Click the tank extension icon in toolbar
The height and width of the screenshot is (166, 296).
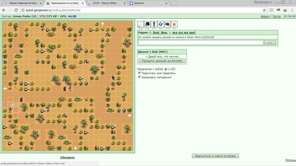[x=278, y=10]
